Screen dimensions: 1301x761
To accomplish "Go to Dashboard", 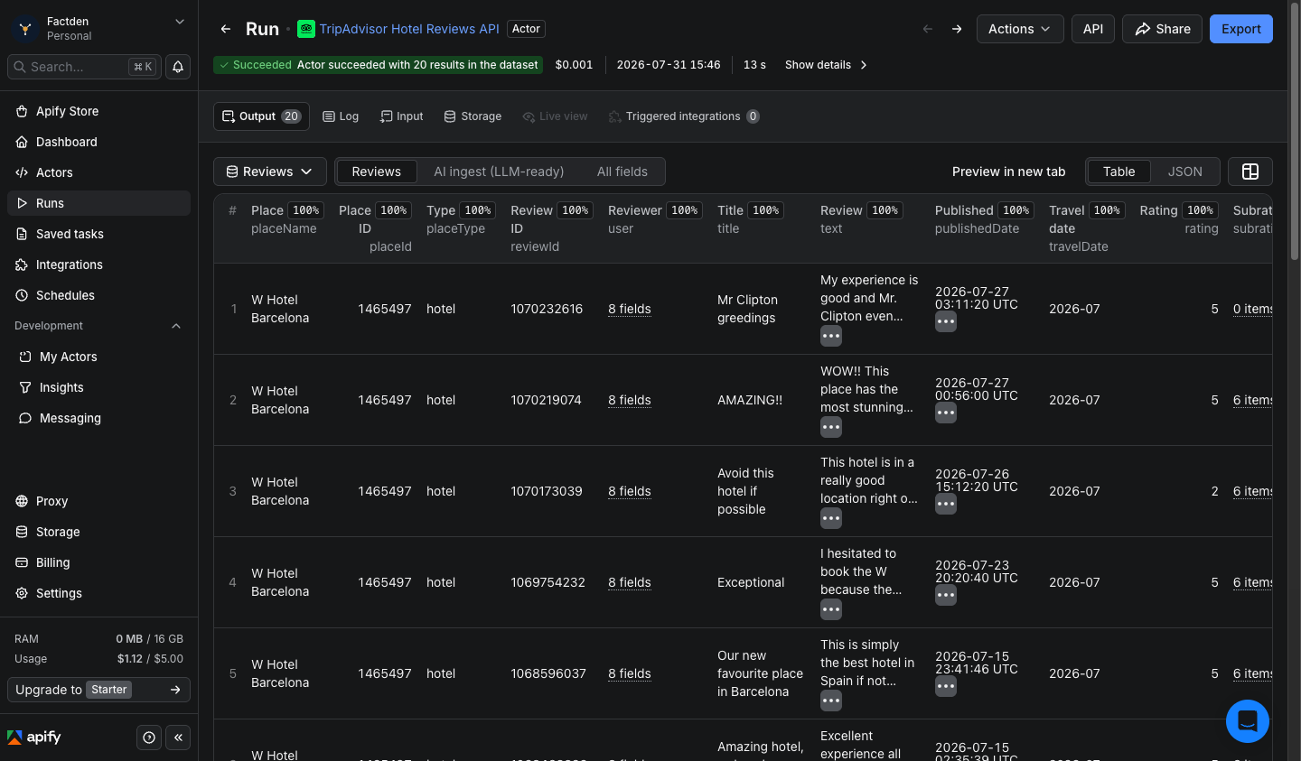I will point(99,142).
